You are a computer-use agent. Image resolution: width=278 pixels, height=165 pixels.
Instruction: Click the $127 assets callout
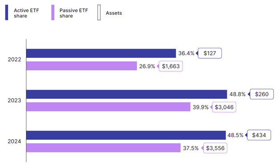point(209,53)
